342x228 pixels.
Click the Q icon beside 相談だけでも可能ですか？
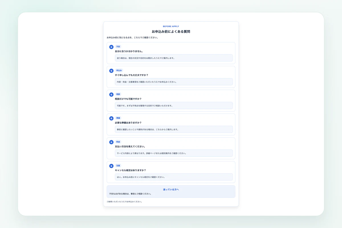point(111,95)
